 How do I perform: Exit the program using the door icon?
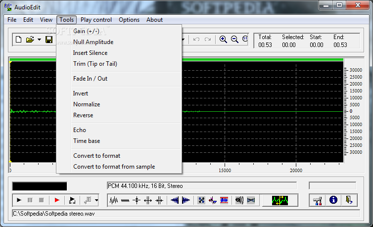(x=349, y=200)
